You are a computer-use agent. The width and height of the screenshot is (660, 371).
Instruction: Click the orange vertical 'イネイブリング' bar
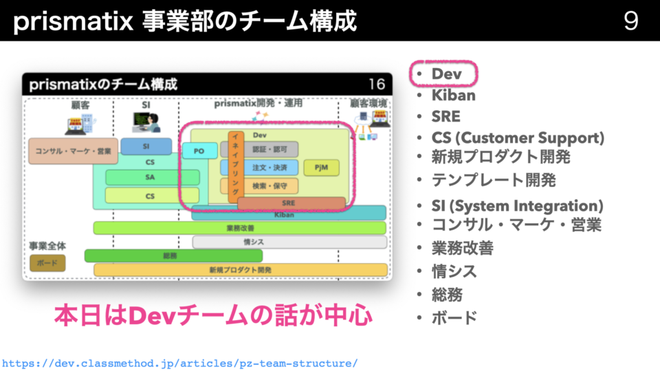(x=235, y=166)
